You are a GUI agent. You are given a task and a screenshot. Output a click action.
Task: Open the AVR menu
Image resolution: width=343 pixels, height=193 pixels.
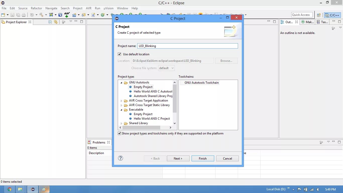89,8
